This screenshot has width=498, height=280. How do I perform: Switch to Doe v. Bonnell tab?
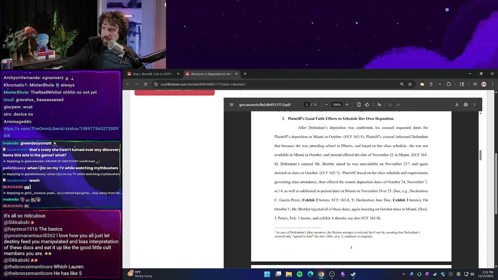point(152,74)
